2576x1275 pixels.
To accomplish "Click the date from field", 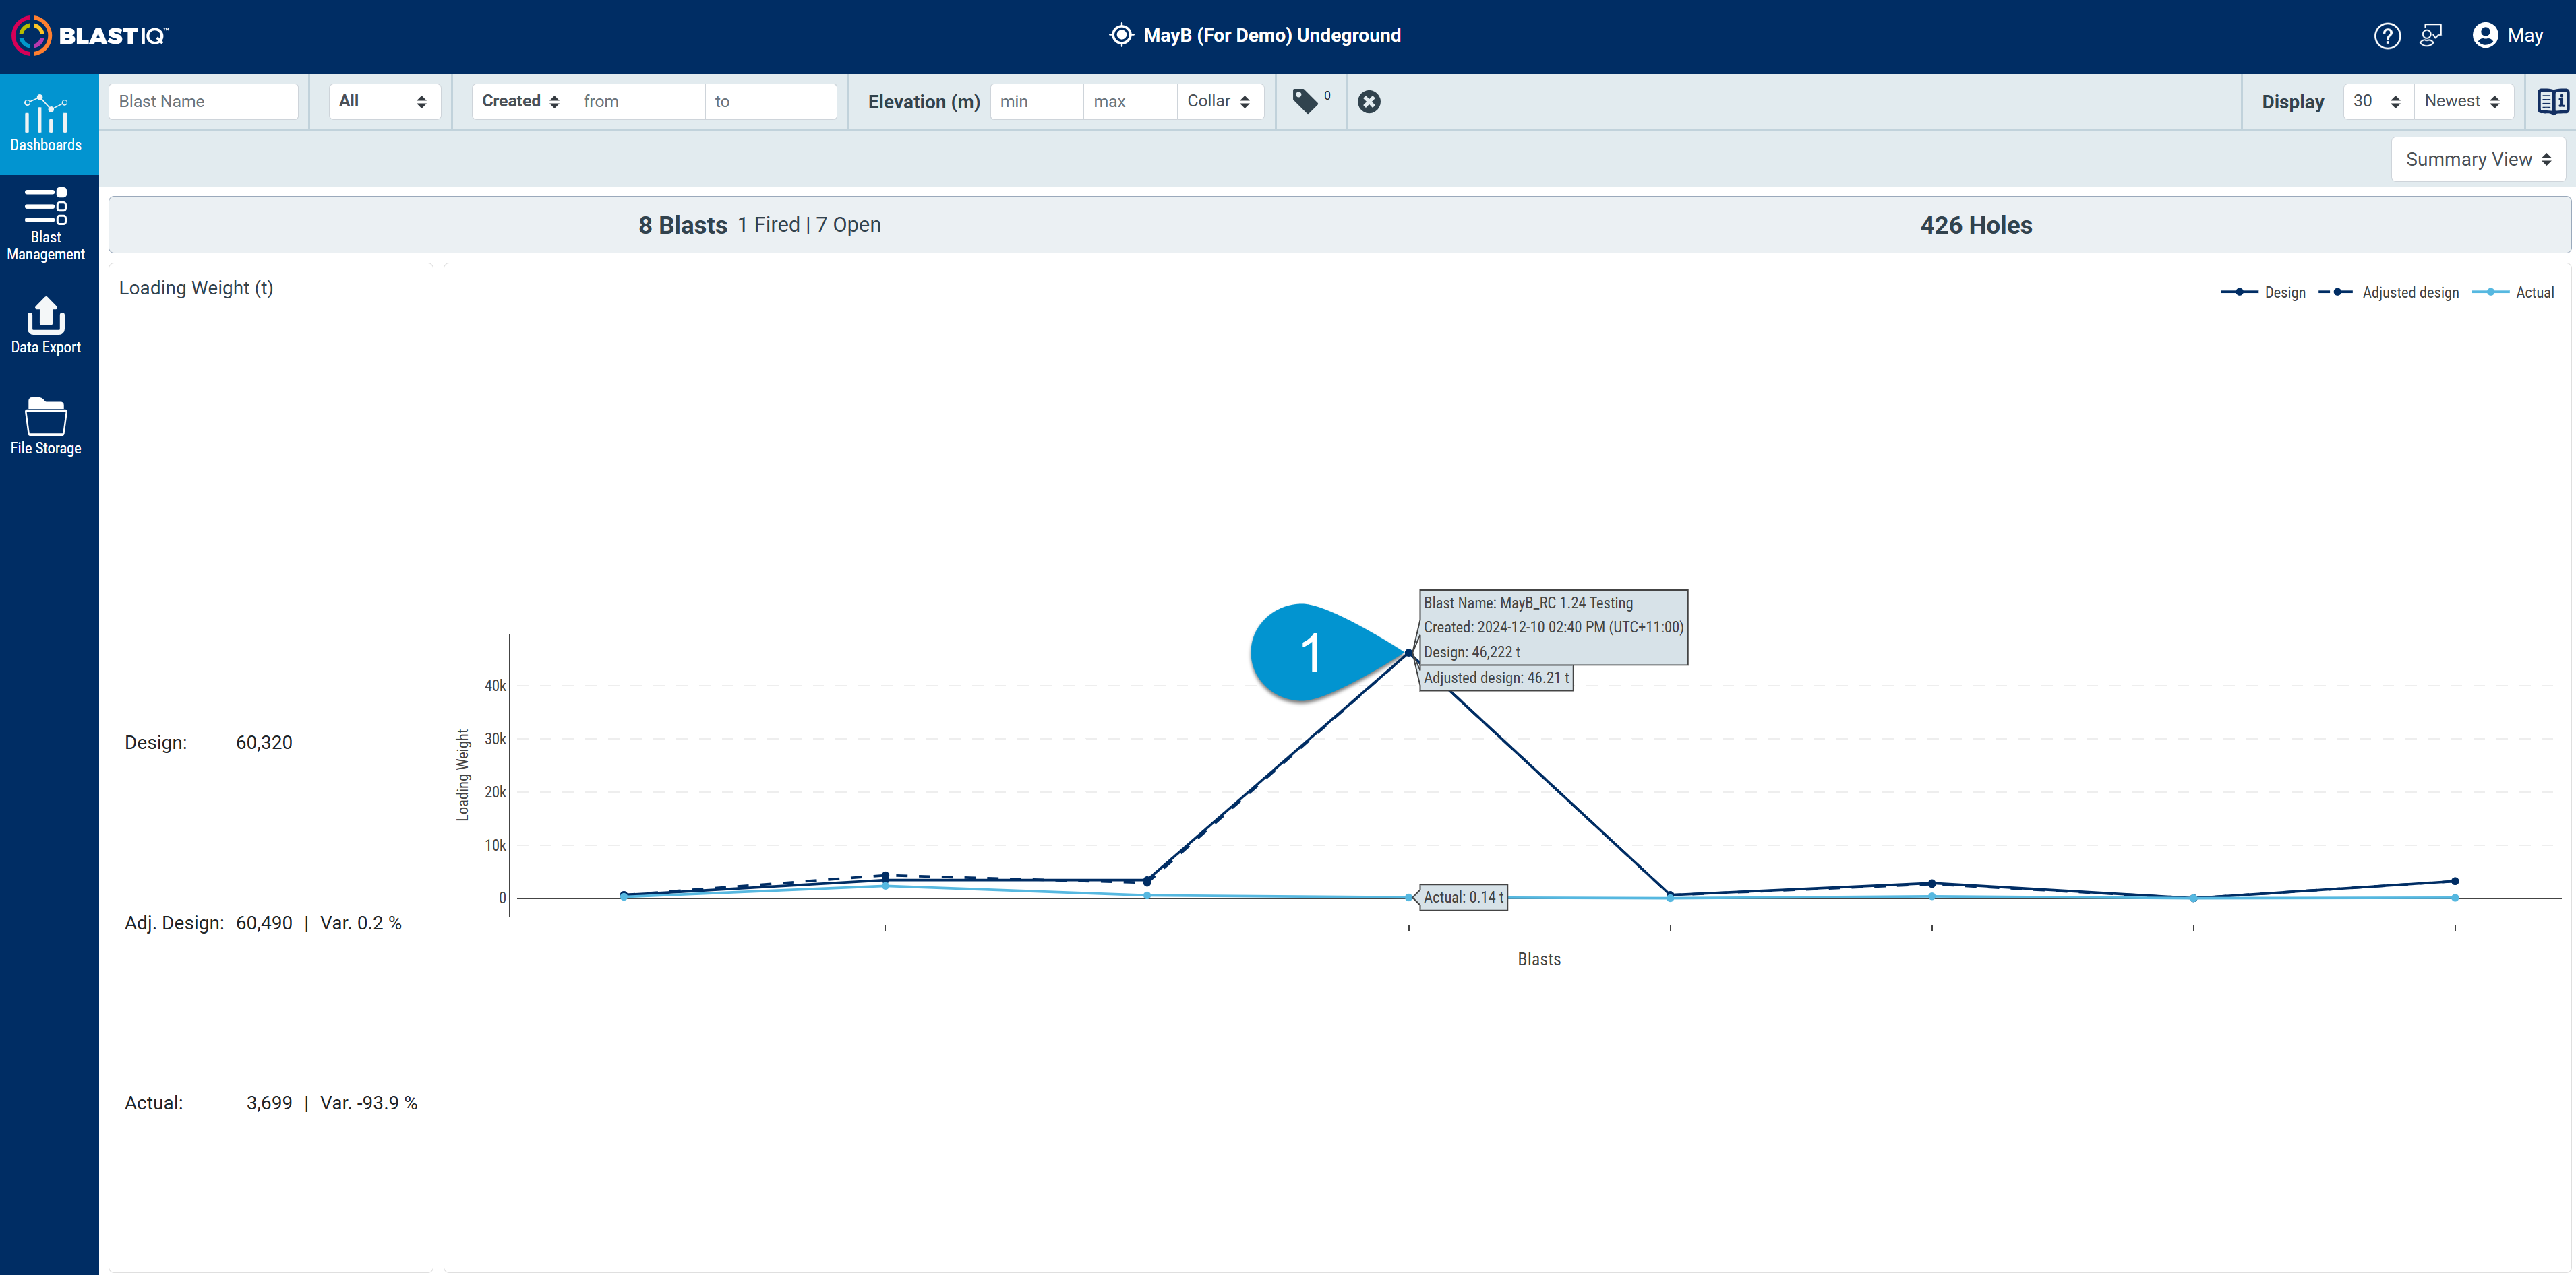I will coord(639,102).
